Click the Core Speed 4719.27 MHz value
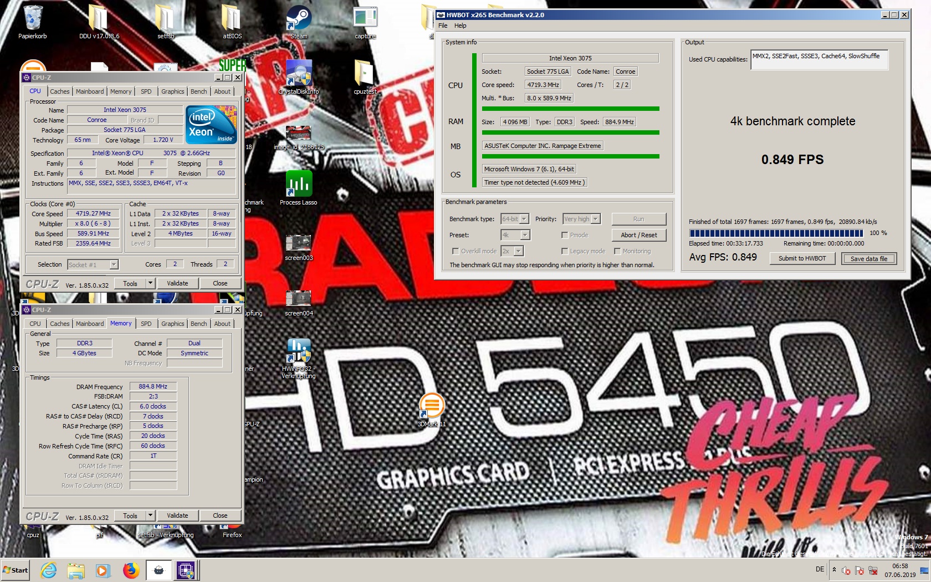Screen dimensions: 931x582 click(93, 213)
